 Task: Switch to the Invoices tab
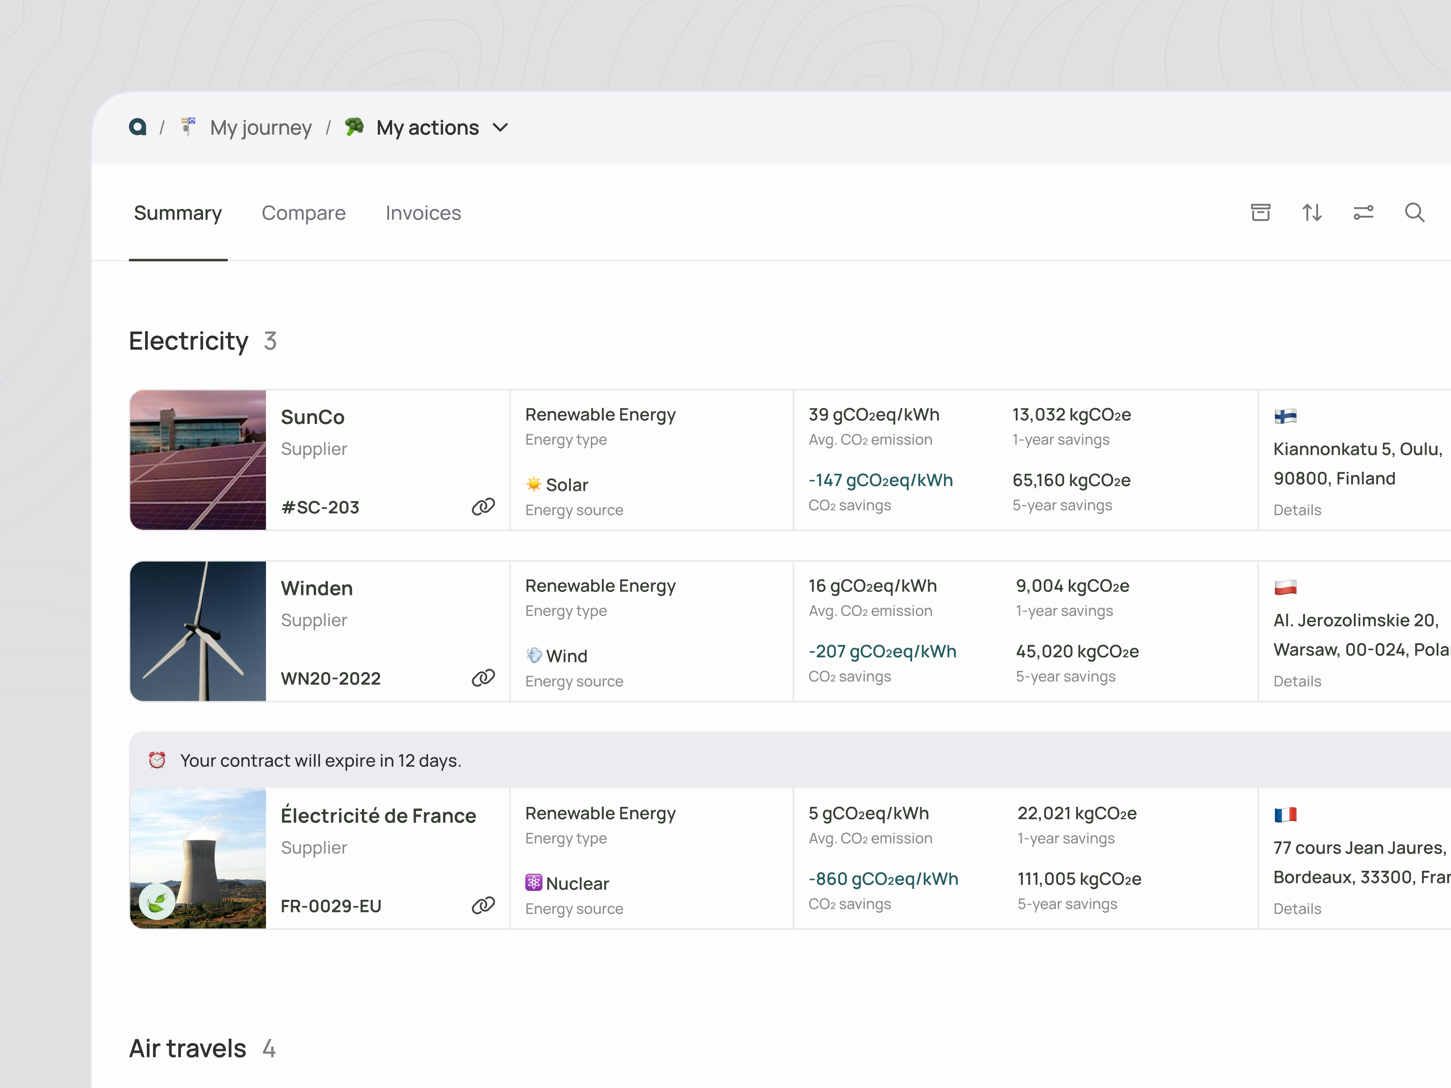click(x=423, y=213)
